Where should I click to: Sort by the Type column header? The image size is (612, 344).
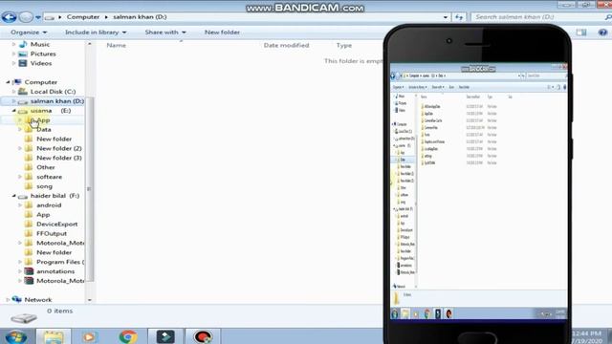(x=344, y=45)
